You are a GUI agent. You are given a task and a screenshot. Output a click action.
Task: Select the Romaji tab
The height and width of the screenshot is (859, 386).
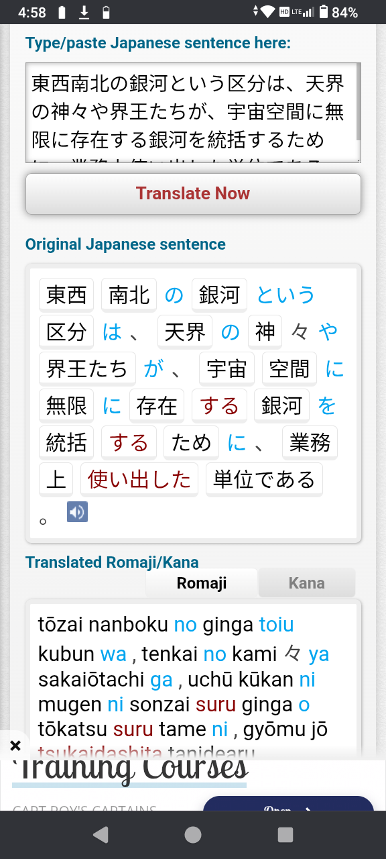[x=202, y=583]
